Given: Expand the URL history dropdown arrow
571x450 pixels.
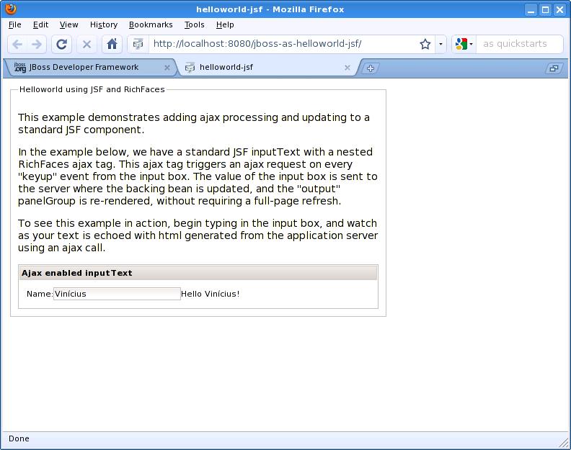Looking at the screenshot, I should tap(441, 45).
